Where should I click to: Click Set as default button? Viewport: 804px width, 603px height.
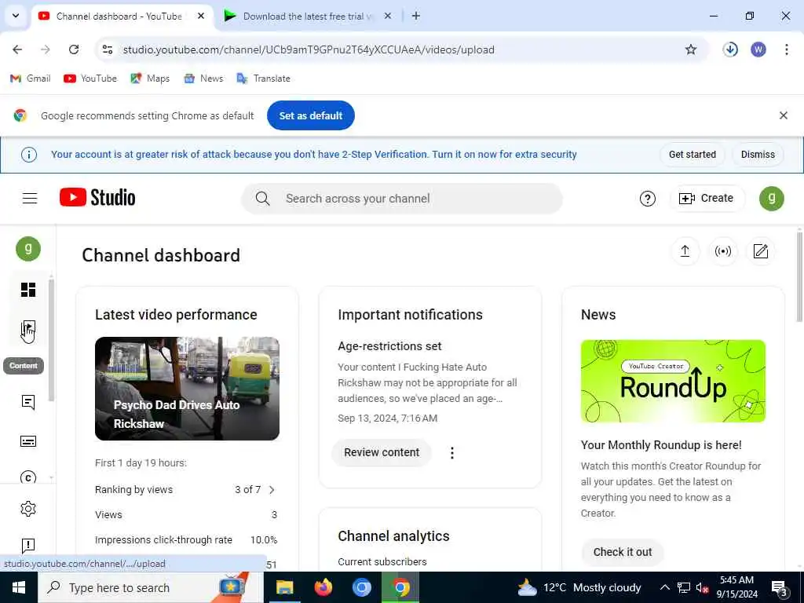click(x=311, y=115)
